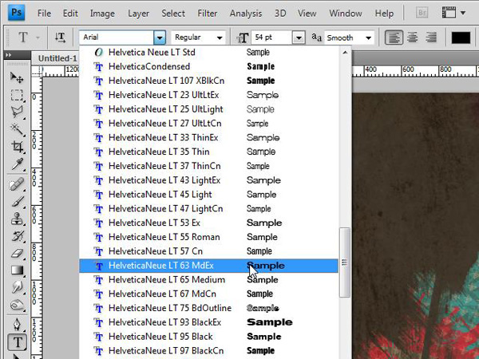Open the Image menu
Screen dimensions: 479x359
(x=102, y=14)
